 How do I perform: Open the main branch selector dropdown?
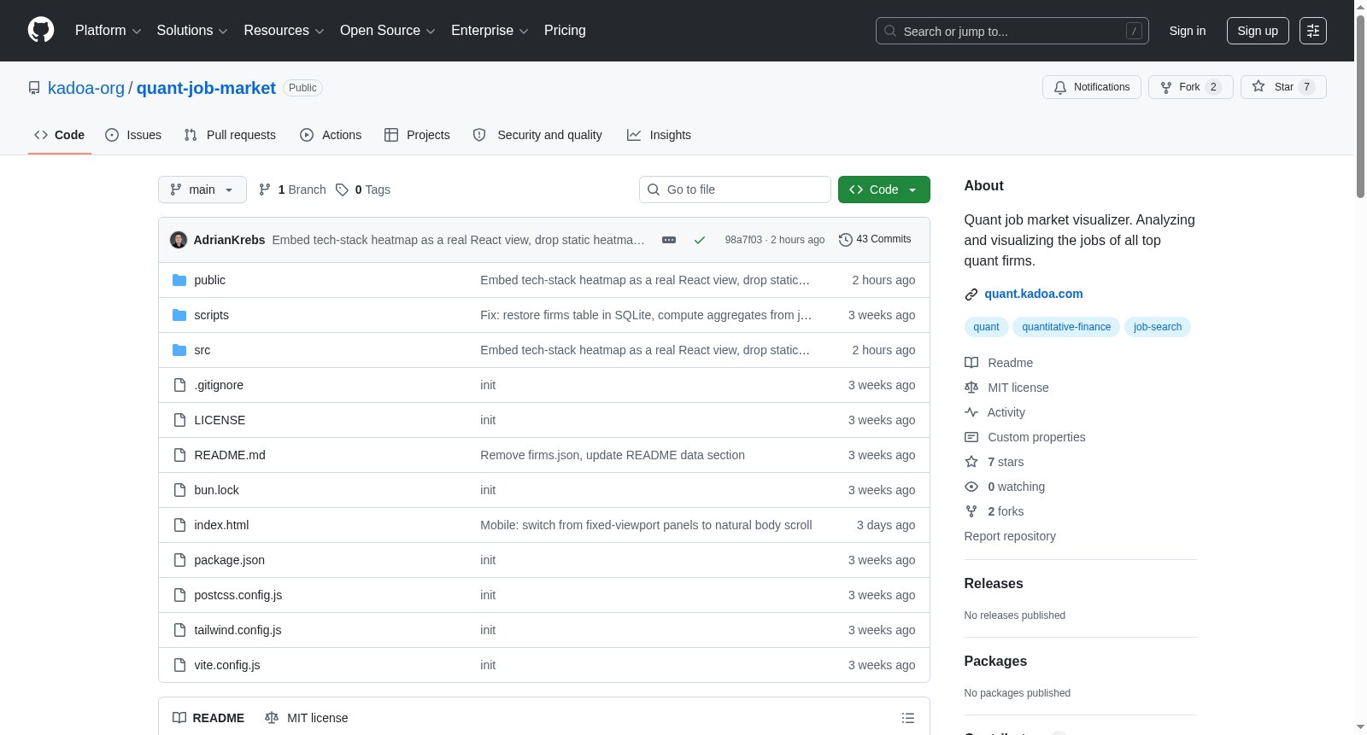pos(202,190)
